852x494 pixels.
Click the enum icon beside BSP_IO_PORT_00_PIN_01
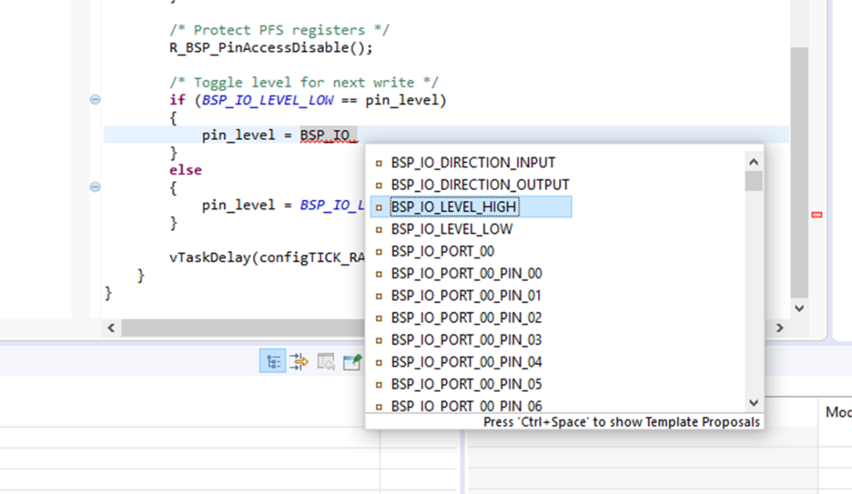379,296
